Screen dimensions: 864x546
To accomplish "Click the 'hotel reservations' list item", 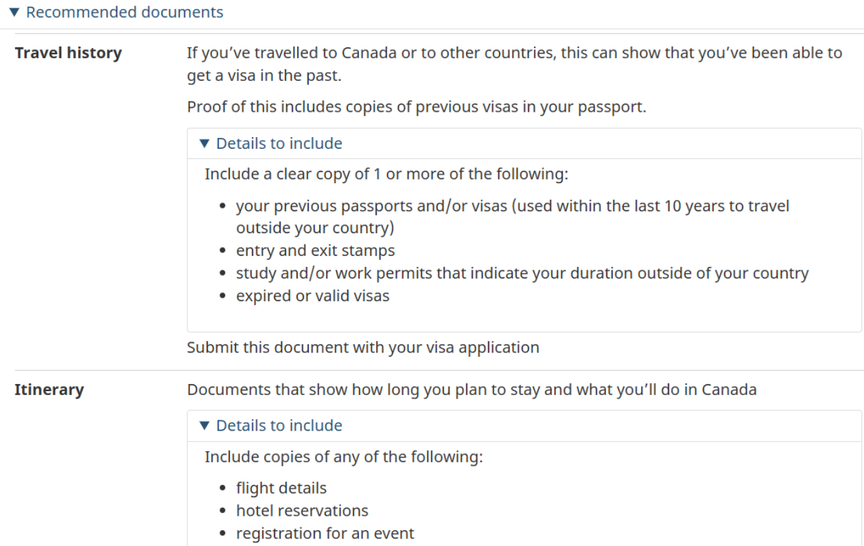I will (x=302, y=511).
